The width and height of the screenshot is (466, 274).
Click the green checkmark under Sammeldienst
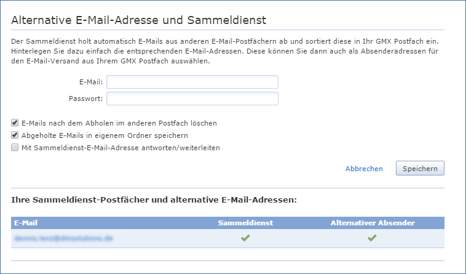245,238
